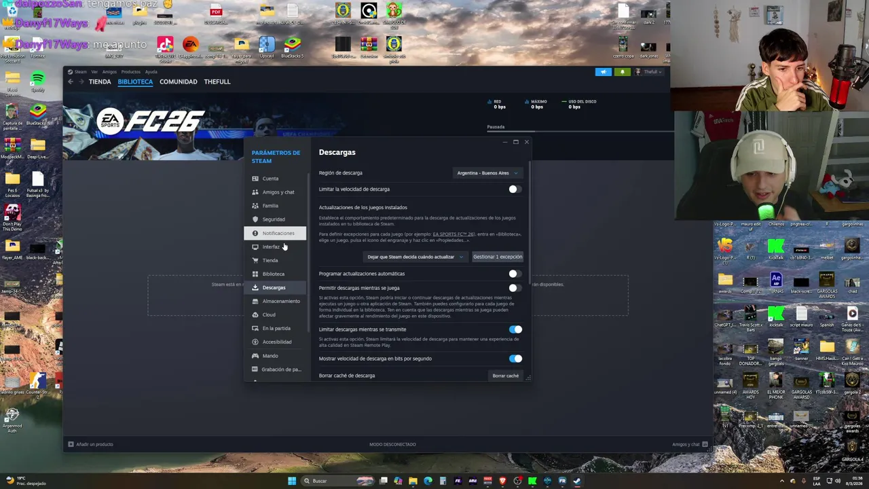Viewport: 869px width, 489px height.
Task: Click the Steam back navigation arrow
Action: coord(71,81)
